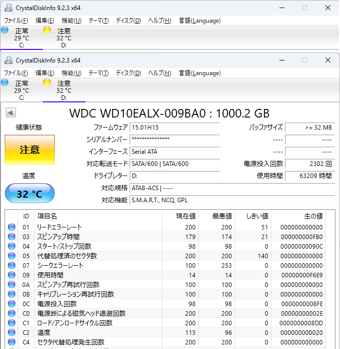The height and width of the screenshot is (349, 340).
Task: Click blue status dot for 07 シークエラーレート
Action: point(12,265)
